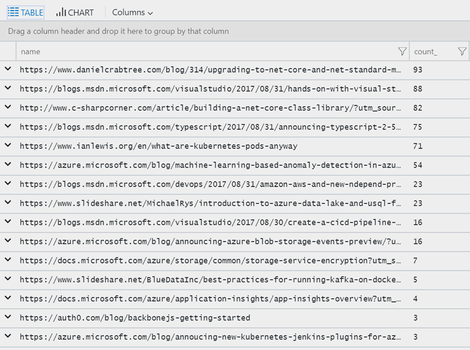Viewport: 470px width, 350px height.
Task: Expand the BlueDataInc kafka slideshare row
Action: [8, 280]
